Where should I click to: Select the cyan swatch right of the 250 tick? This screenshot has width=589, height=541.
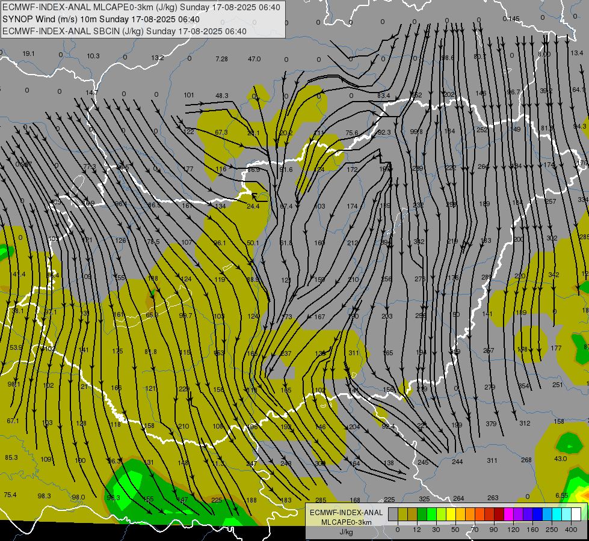click(x=557, y=514)
